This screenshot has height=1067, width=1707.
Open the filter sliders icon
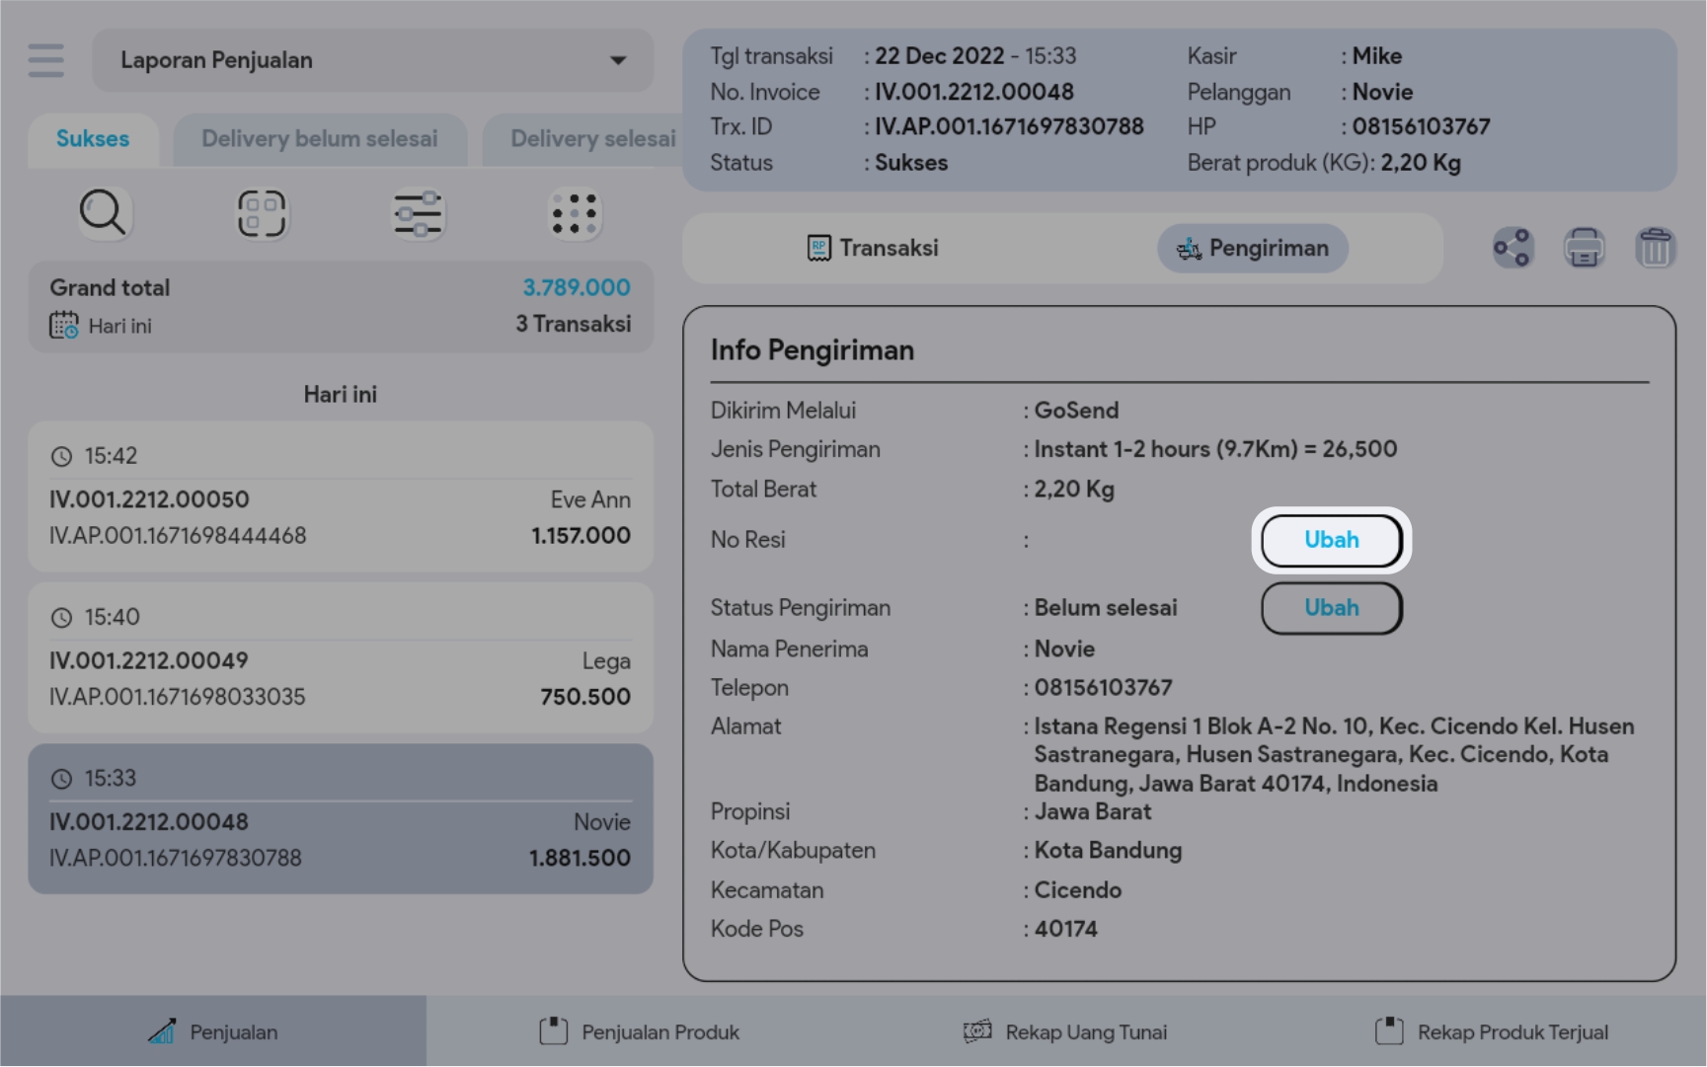pos(418,214)
